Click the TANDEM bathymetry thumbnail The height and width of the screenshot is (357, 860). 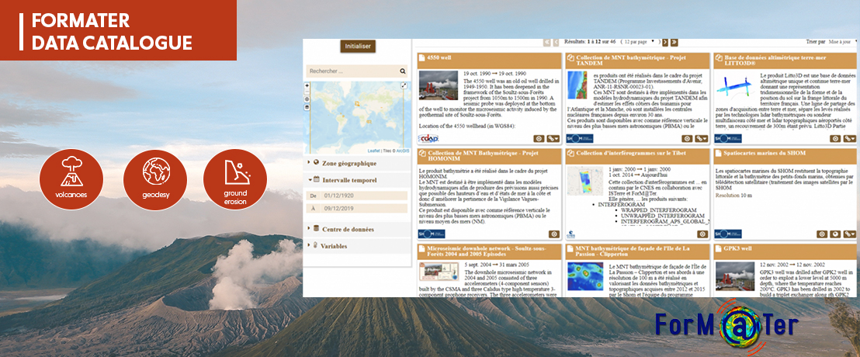pos(577,85)
